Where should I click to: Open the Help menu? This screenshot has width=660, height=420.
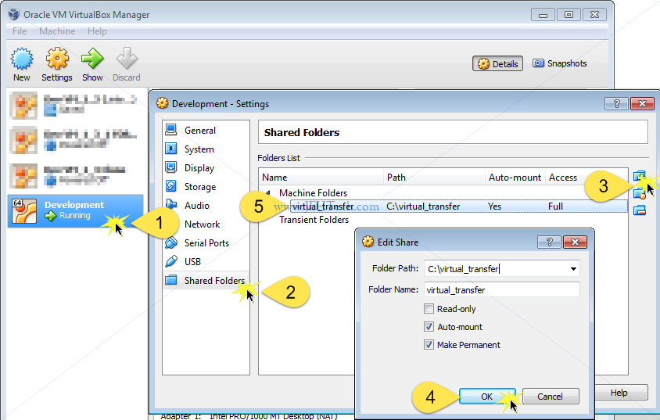pyautogui.click(x=97, y=31)
